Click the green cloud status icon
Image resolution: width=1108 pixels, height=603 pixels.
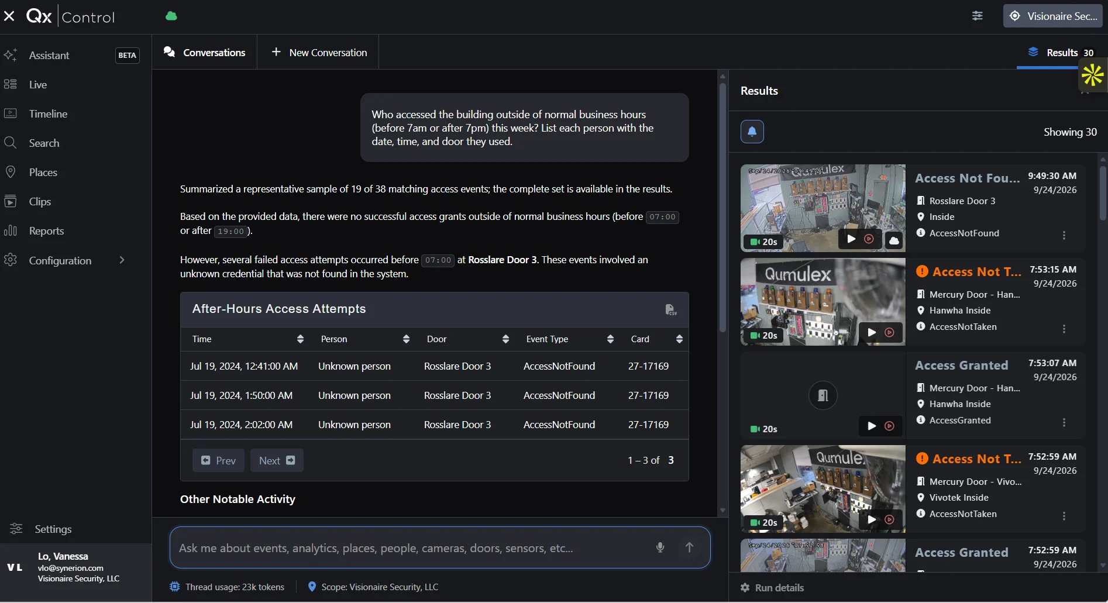click(x=171, y=16)
